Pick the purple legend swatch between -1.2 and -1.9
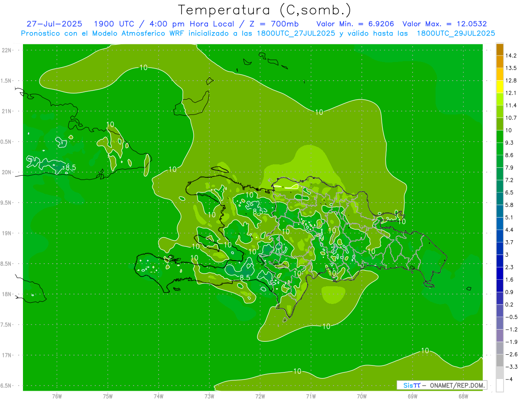Viewport: 520px width, 402px height. pyautogui.click(x=500, y=335)
